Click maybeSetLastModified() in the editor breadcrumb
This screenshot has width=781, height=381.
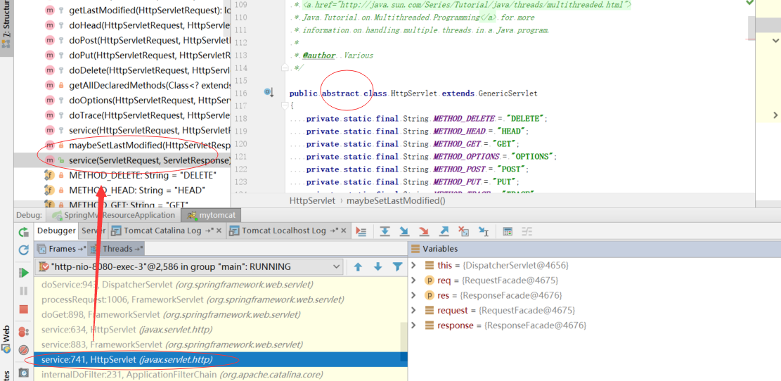tap(396, 201)
